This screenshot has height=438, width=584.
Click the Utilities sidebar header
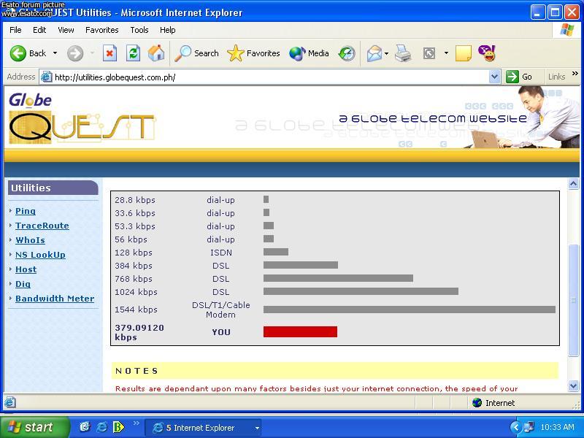[53, 188]
